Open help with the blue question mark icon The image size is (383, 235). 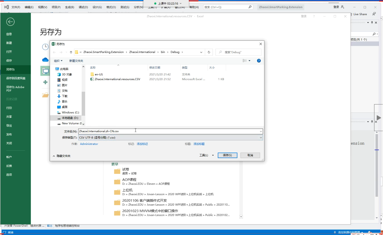(259, 61)
